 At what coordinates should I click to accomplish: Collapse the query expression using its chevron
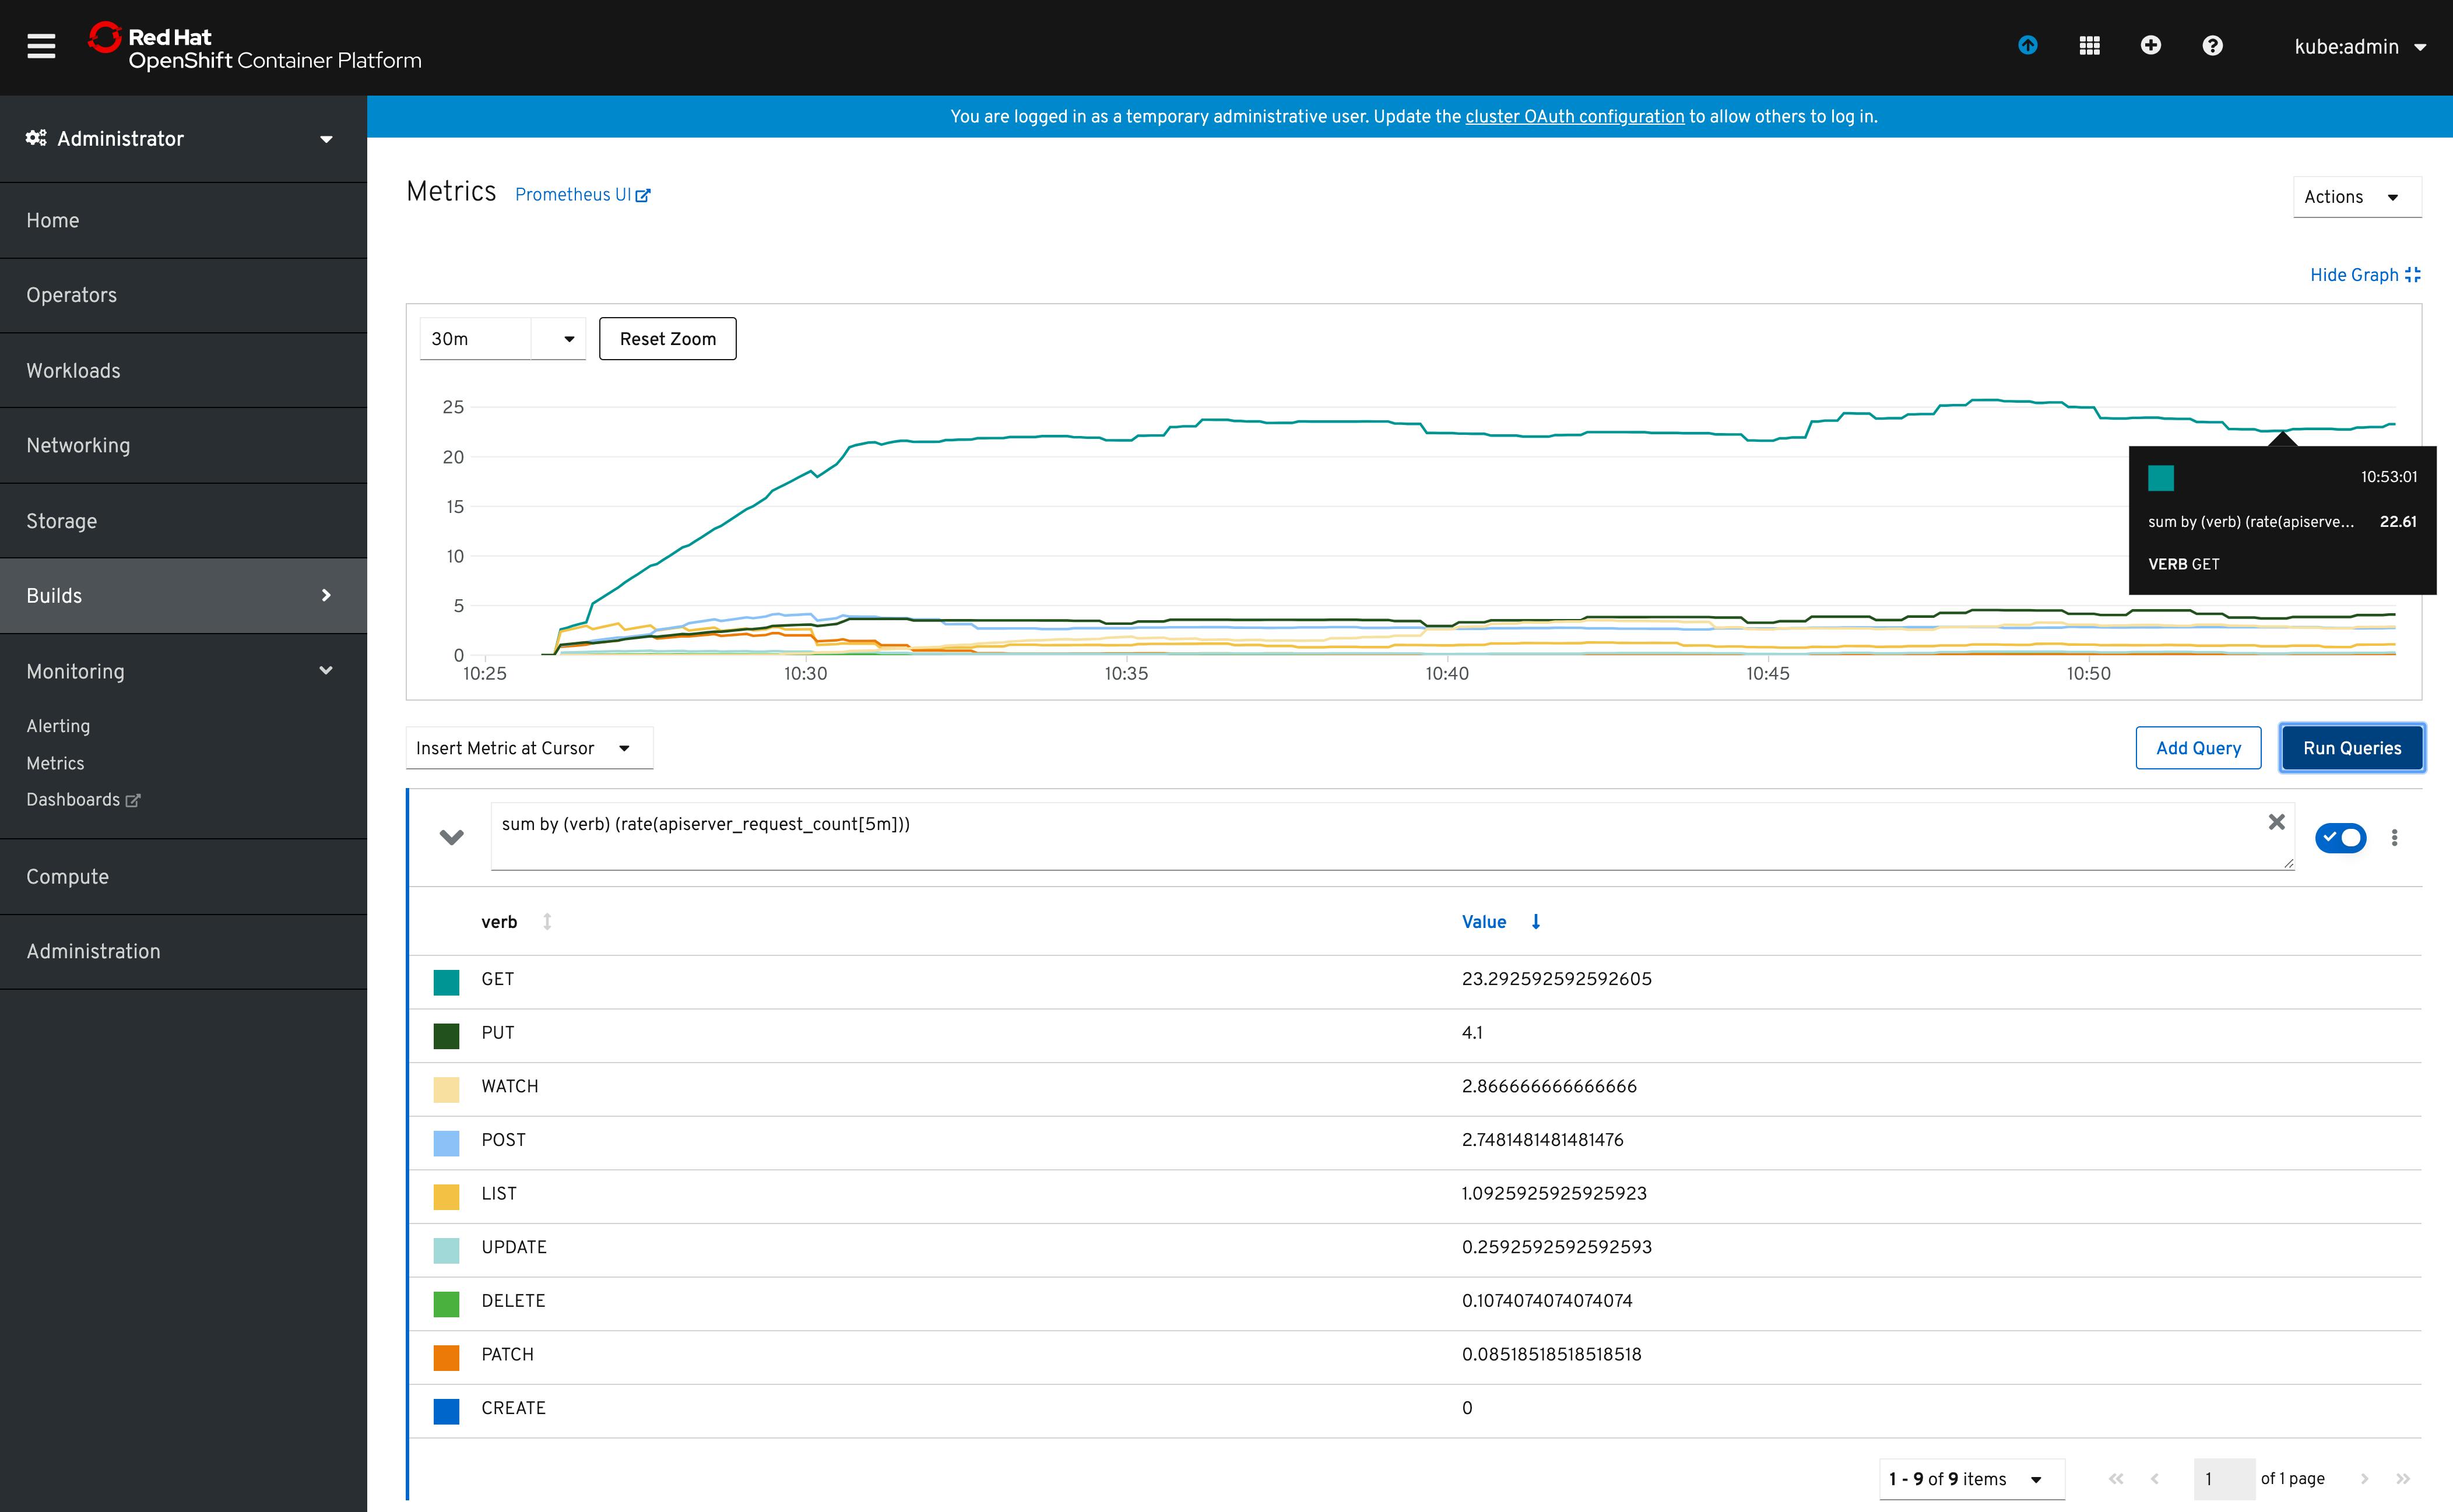point(451,837)
